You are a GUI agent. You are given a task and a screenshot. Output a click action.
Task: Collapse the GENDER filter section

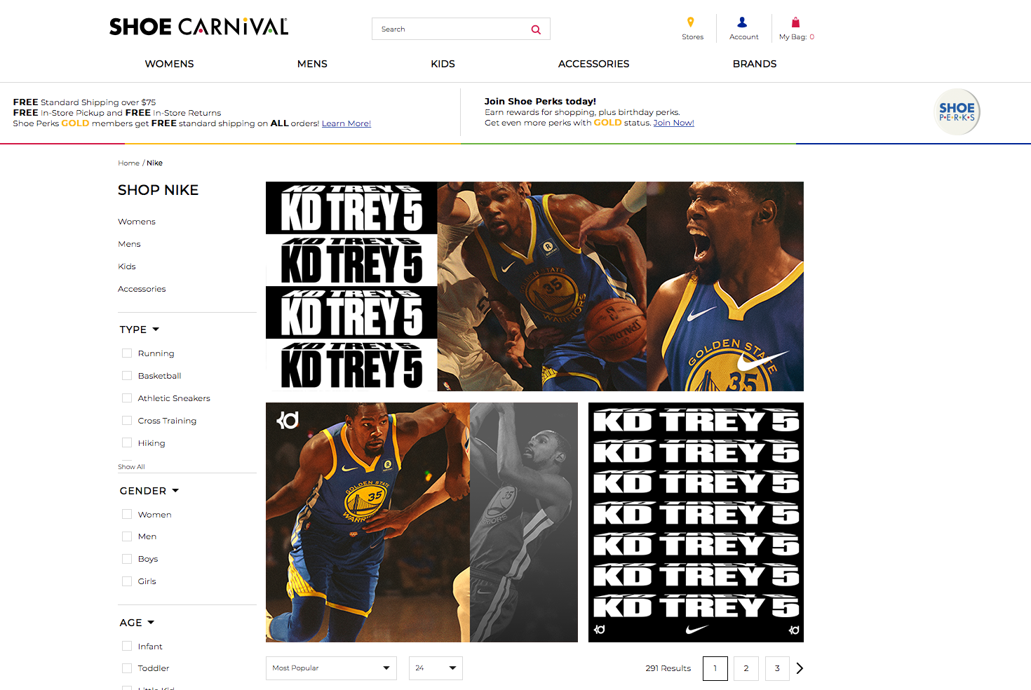(149, 491)
